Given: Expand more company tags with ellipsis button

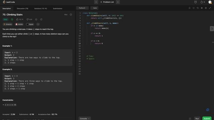Looking at the screenshot, I should tap(38, 24).
